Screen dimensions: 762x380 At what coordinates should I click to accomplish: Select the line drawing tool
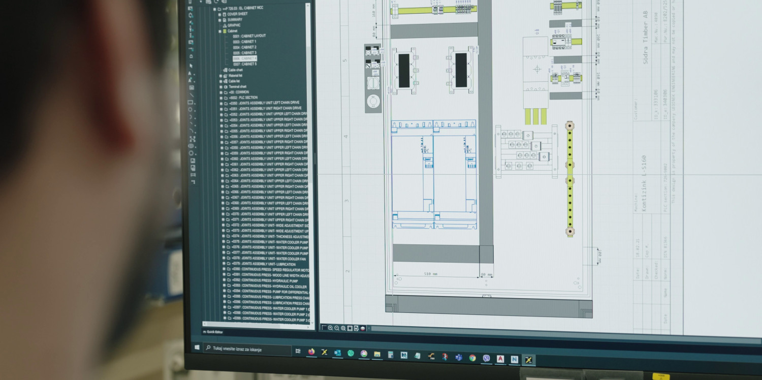(192, 95)
